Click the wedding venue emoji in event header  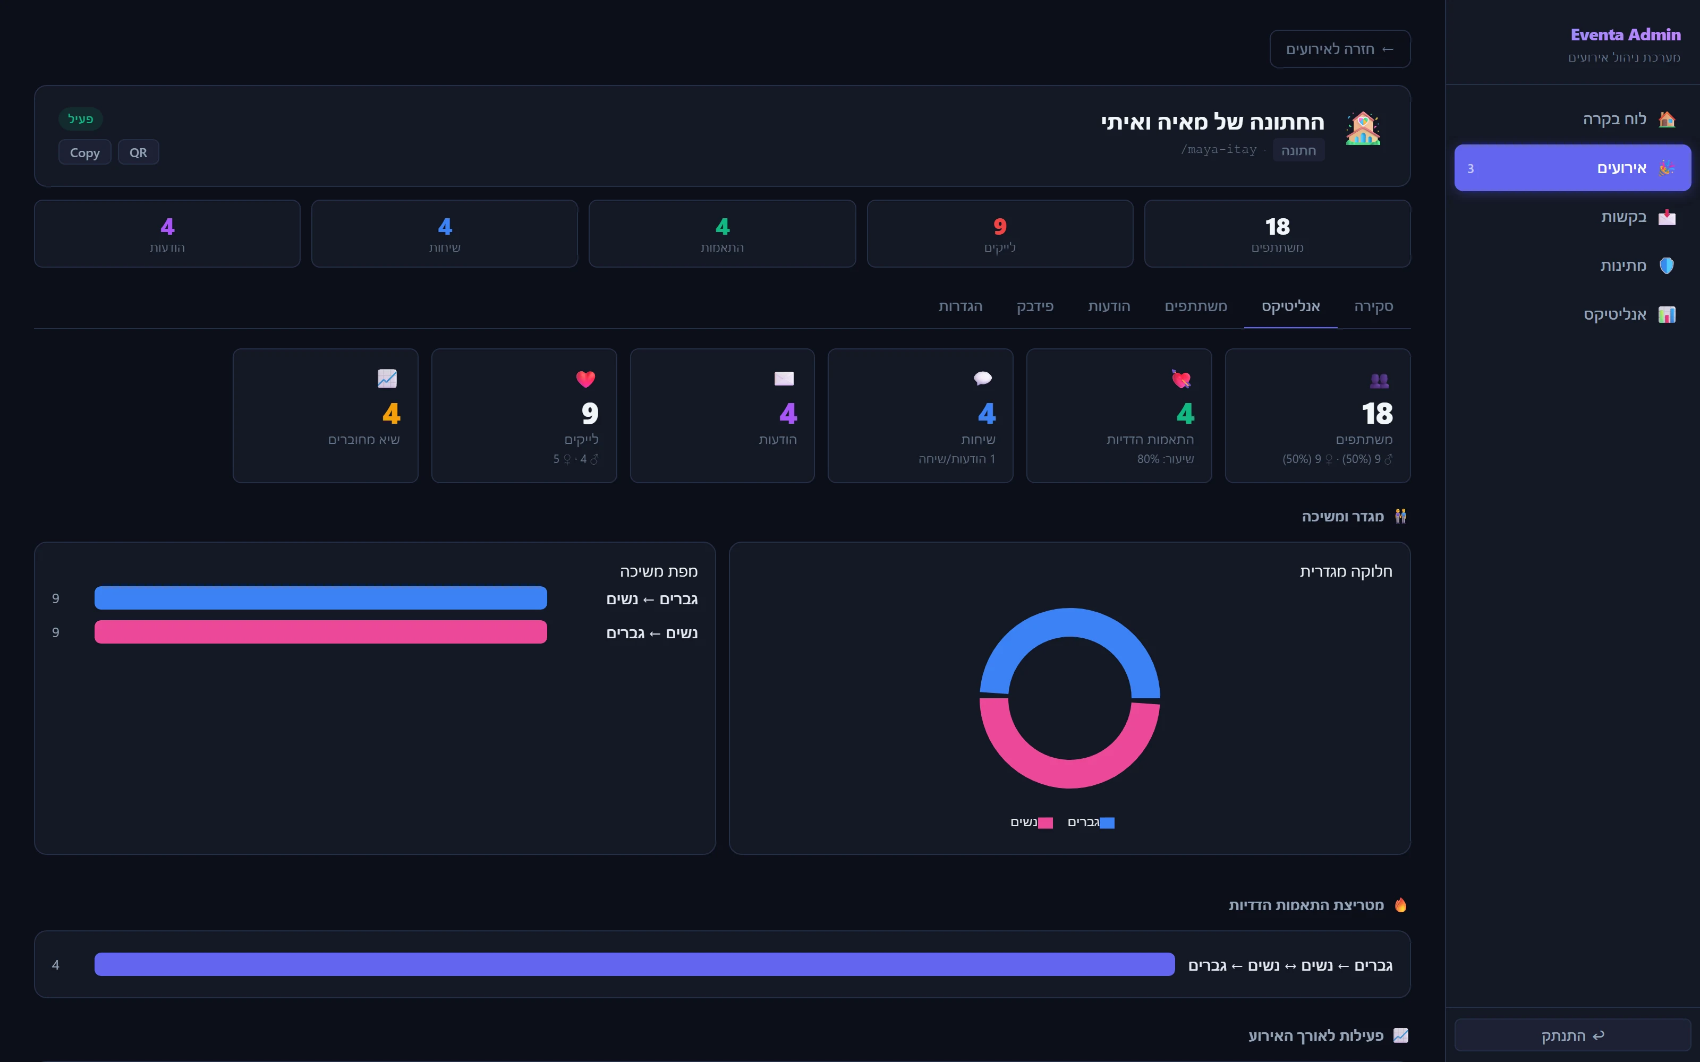tap(1363, 129)
